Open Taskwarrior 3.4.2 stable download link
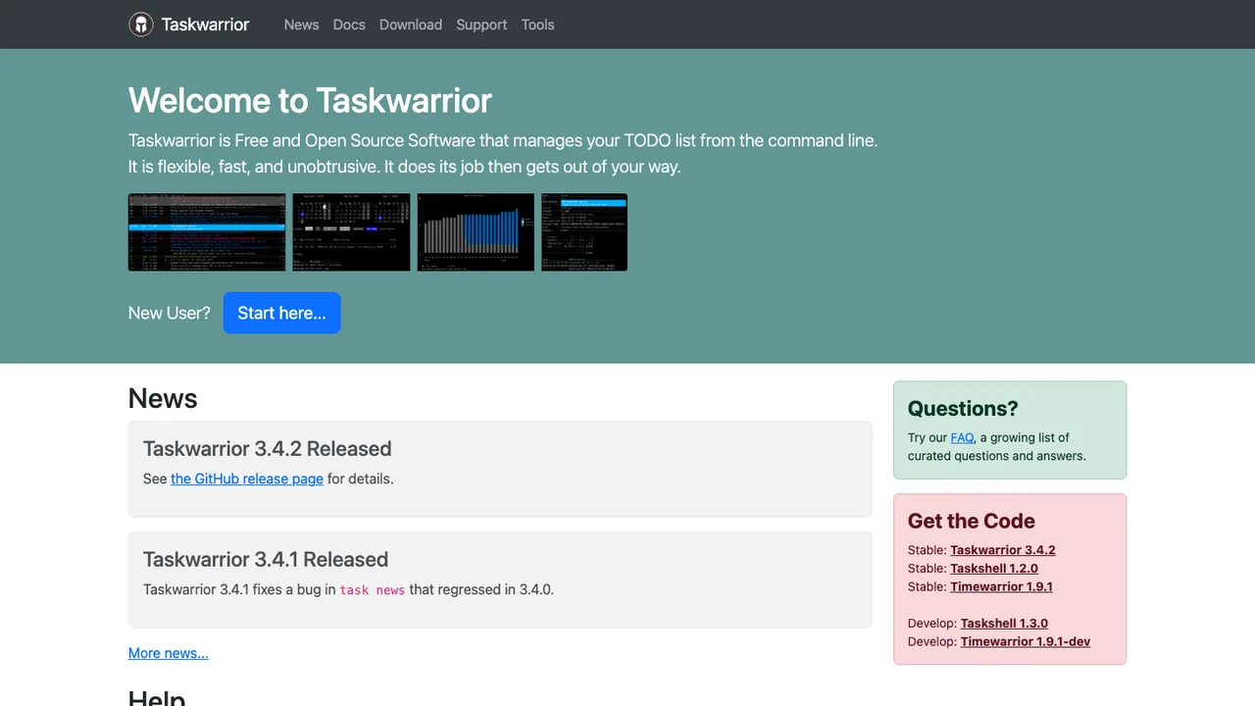The height and width of the screenshot is (706, 1255). tap(1003, 550)
